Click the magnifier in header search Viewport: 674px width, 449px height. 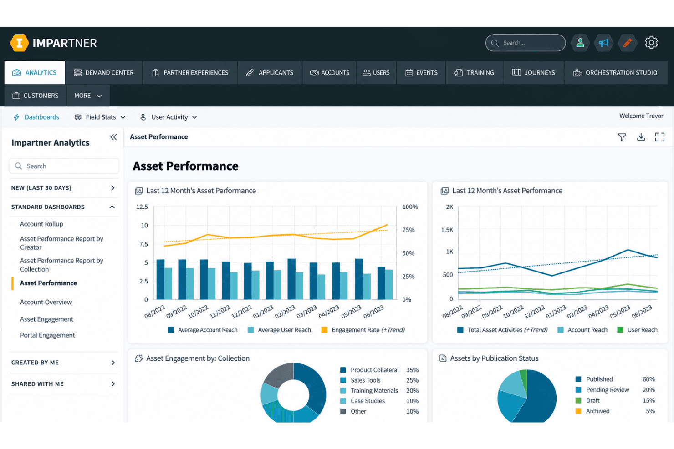click(495, 43)
